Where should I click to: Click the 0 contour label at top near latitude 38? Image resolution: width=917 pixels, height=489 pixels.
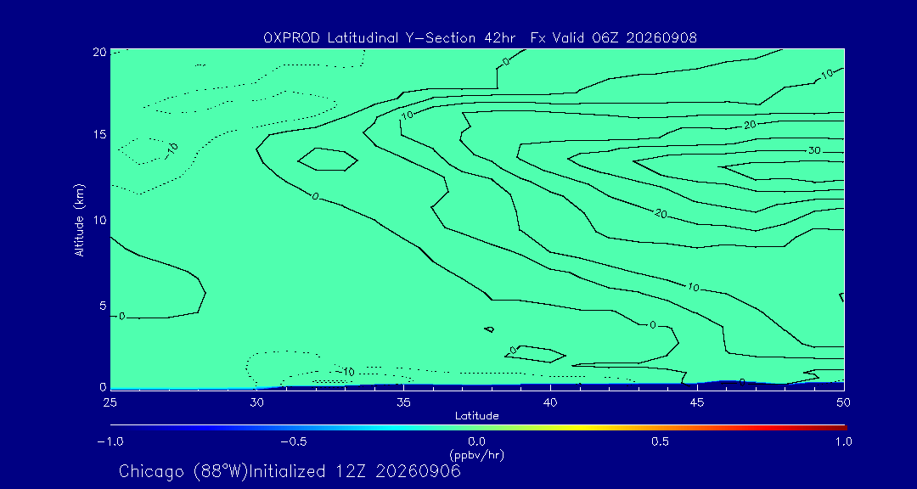pyautogui.click(x=506, y=60)
